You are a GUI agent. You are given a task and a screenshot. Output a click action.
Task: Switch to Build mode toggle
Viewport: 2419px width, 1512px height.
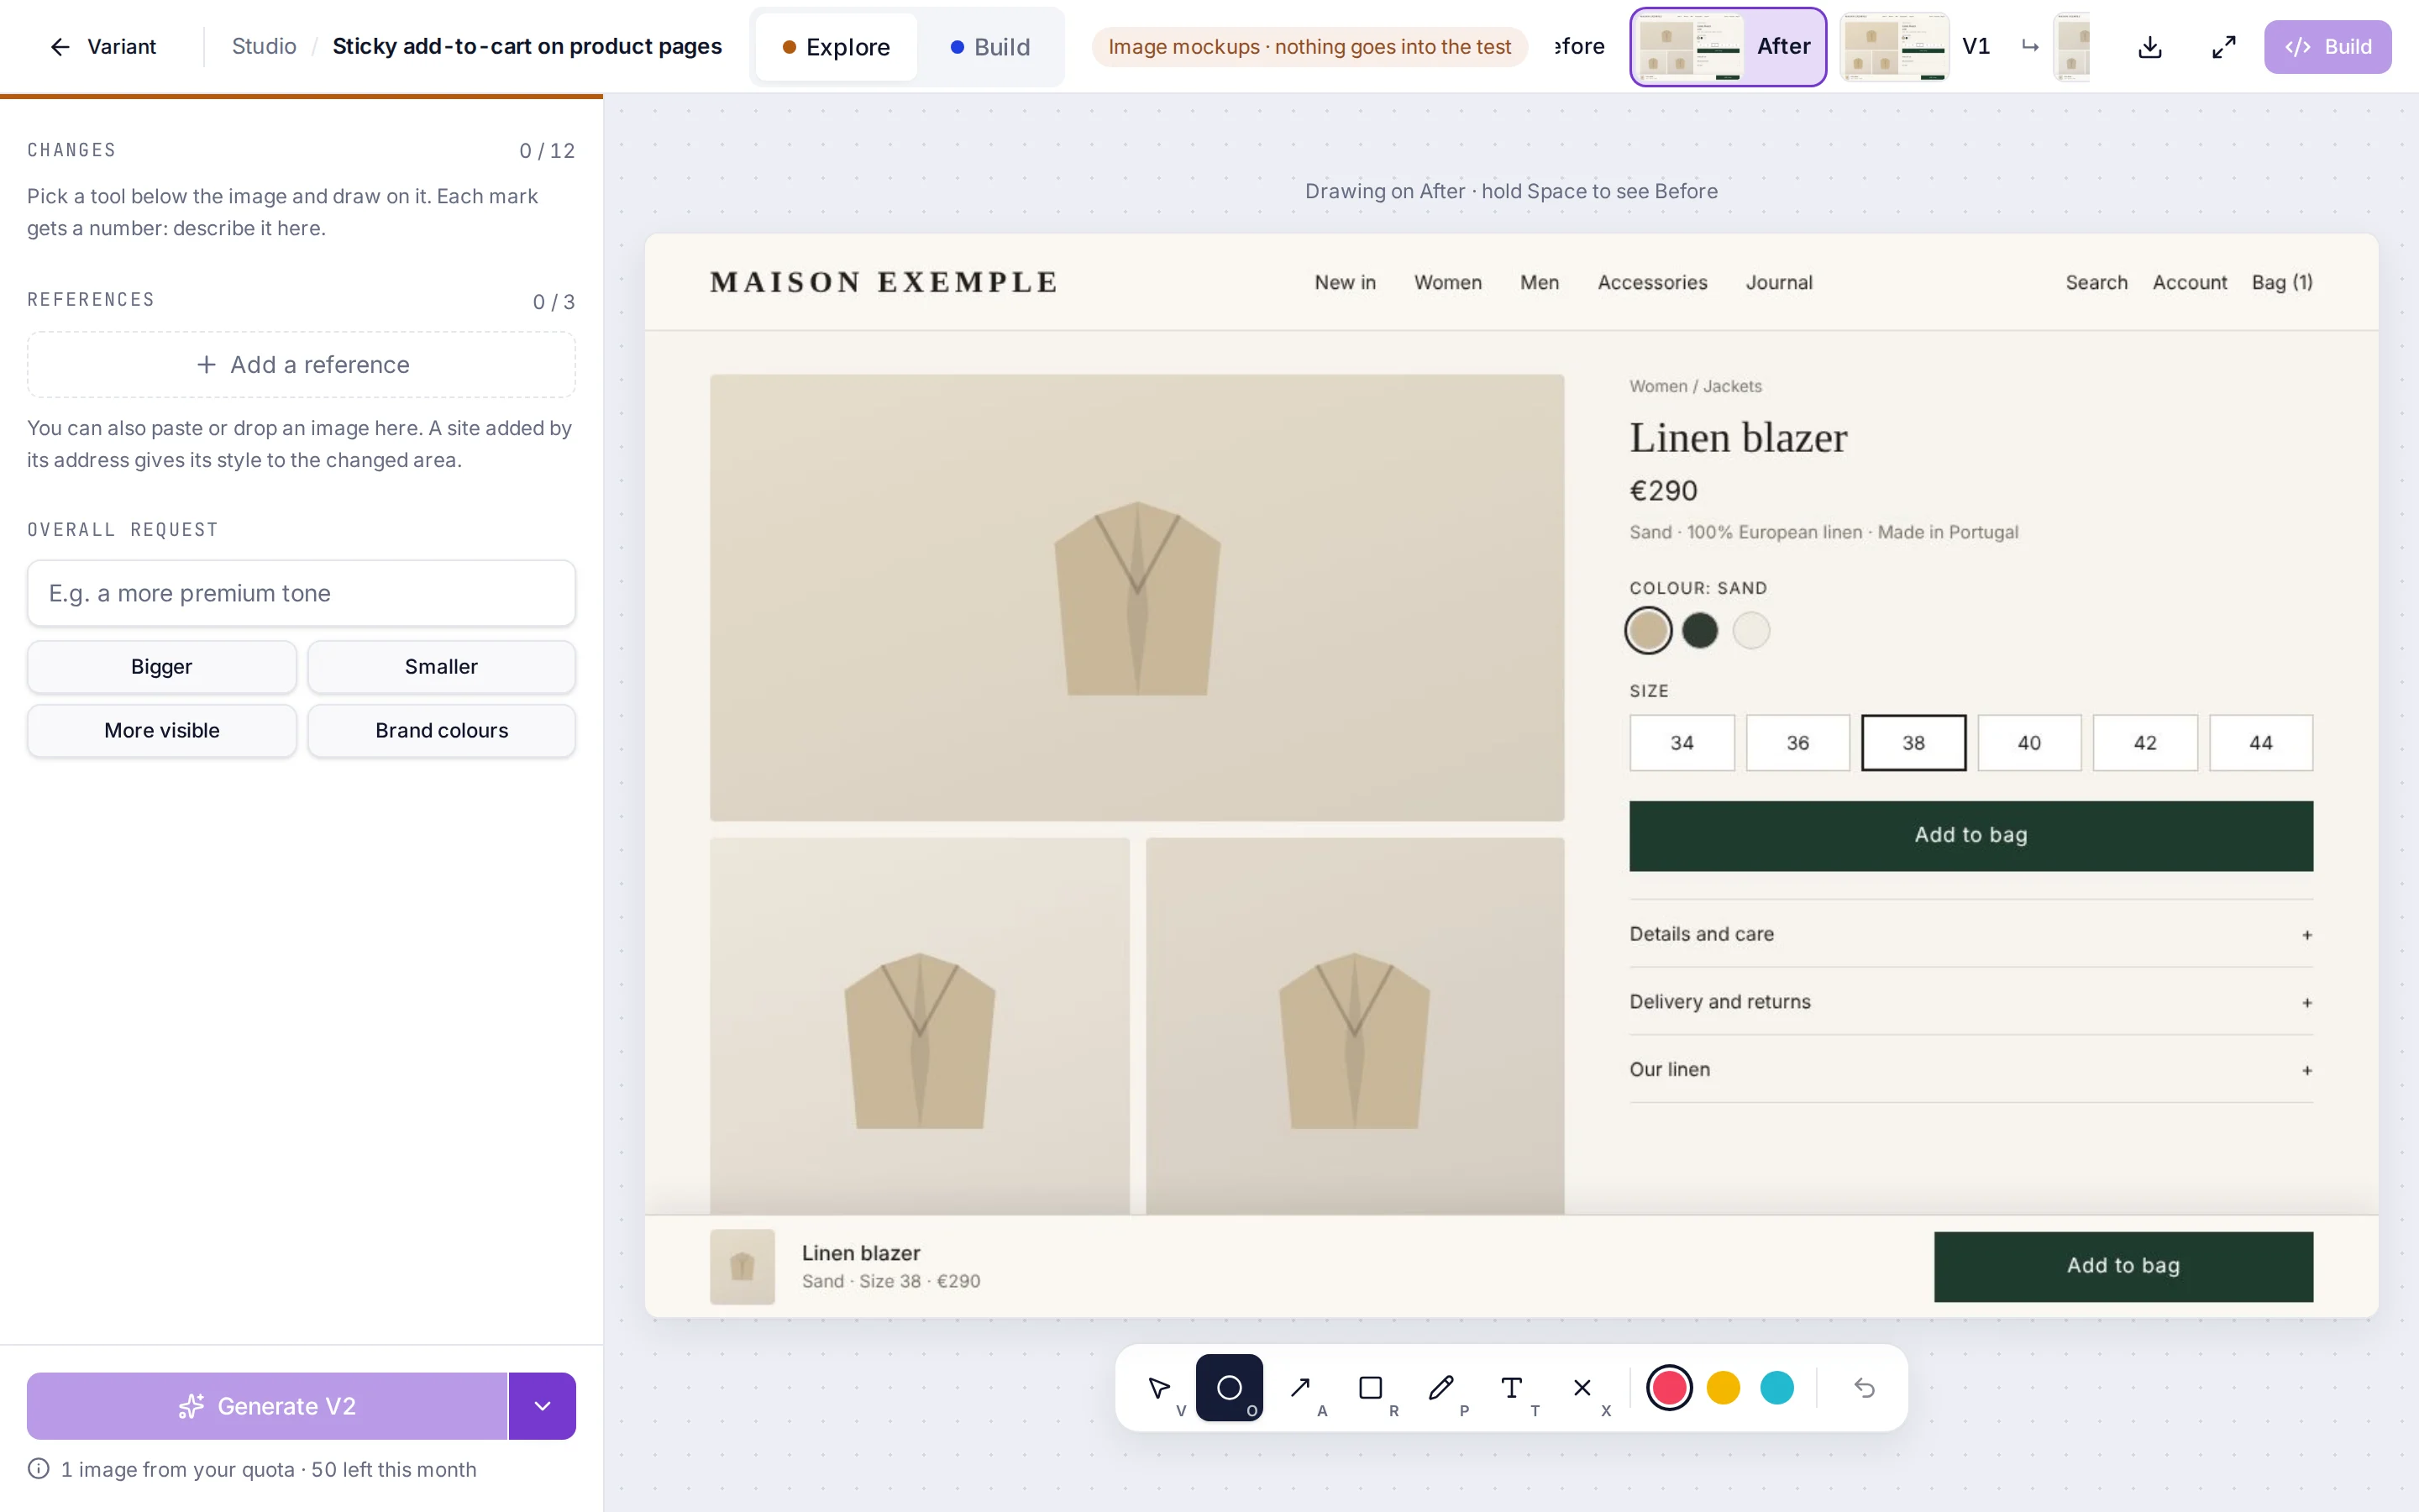[989, 47]
